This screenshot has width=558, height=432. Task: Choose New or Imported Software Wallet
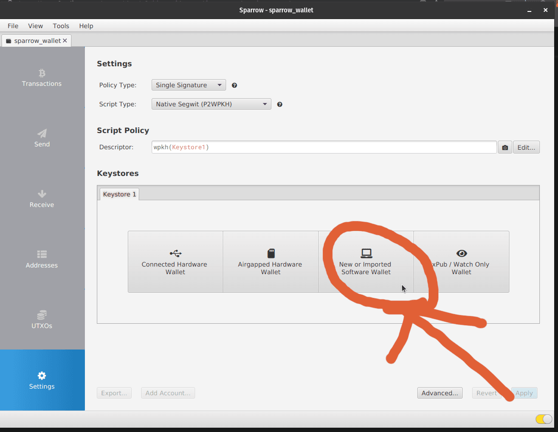pos(366,262)
